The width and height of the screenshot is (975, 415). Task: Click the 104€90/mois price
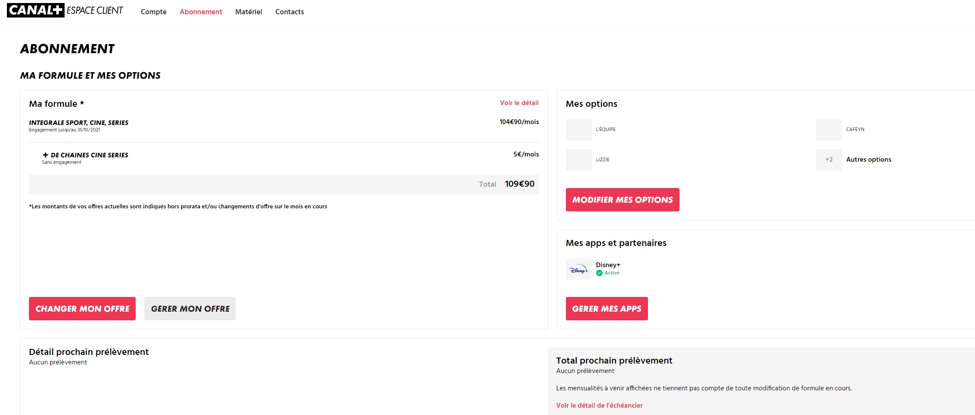coord(519,122)
